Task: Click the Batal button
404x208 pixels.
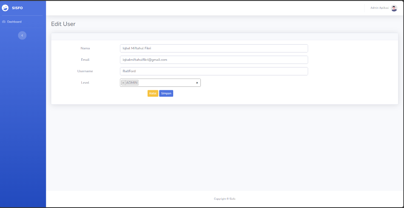Action: (x=153, y=93)
